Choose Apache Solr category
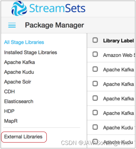The width and height of the screenshot is (136, 149). [18, 82]
